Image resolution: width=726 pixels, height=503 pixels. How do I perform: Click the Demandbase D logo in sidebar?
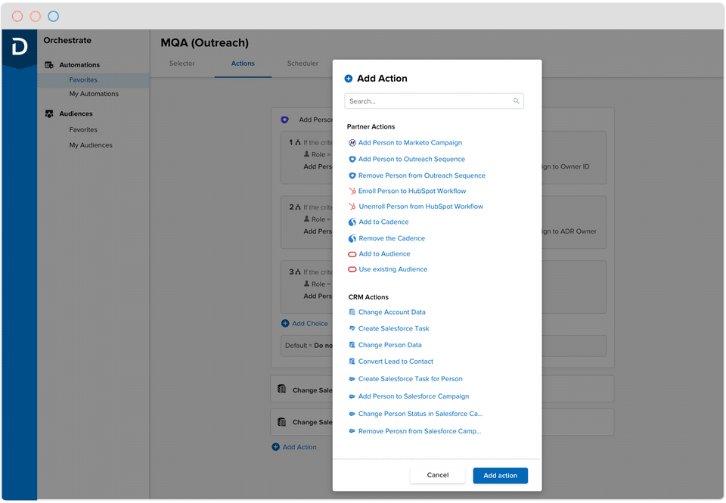pos(20,47)
